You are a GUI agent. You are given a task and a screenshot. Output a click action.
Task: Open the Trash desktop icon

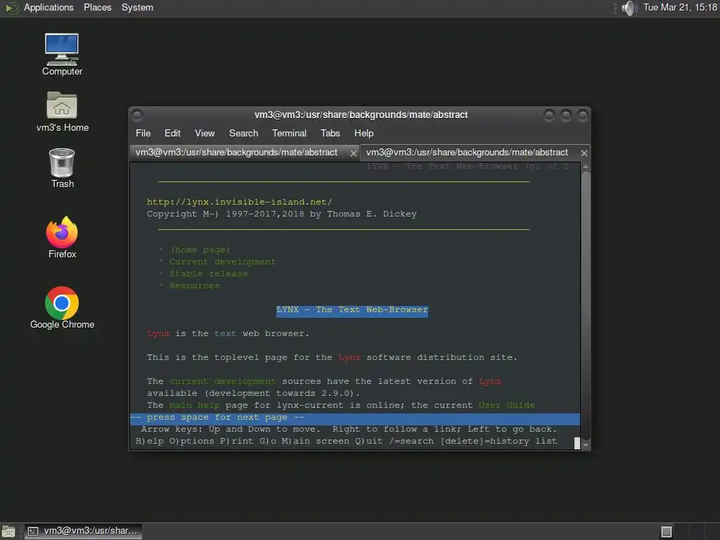(62, 168)
